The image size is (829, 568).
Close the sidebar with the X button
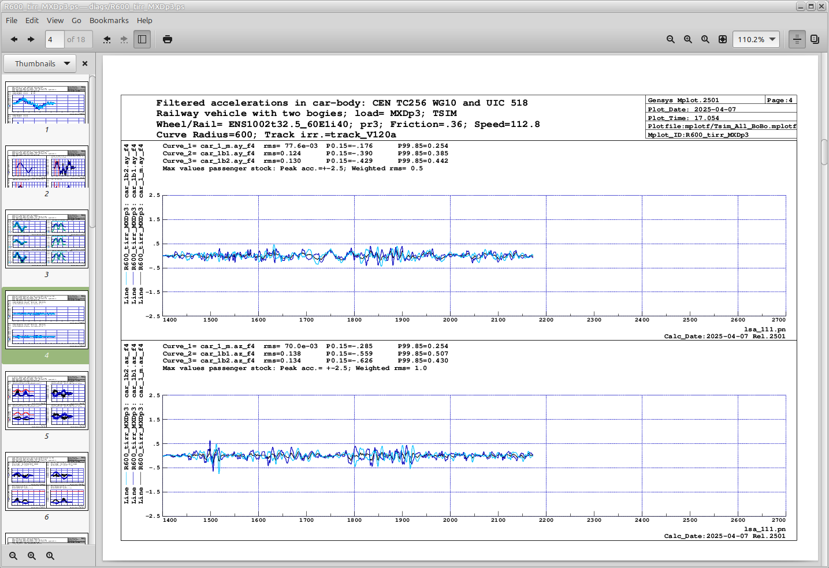(85, 63)
